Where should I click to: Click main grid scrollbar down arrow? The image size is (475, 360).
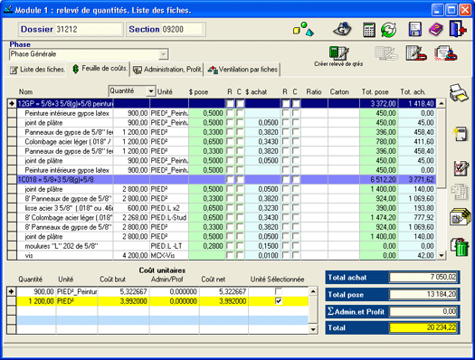442,256
